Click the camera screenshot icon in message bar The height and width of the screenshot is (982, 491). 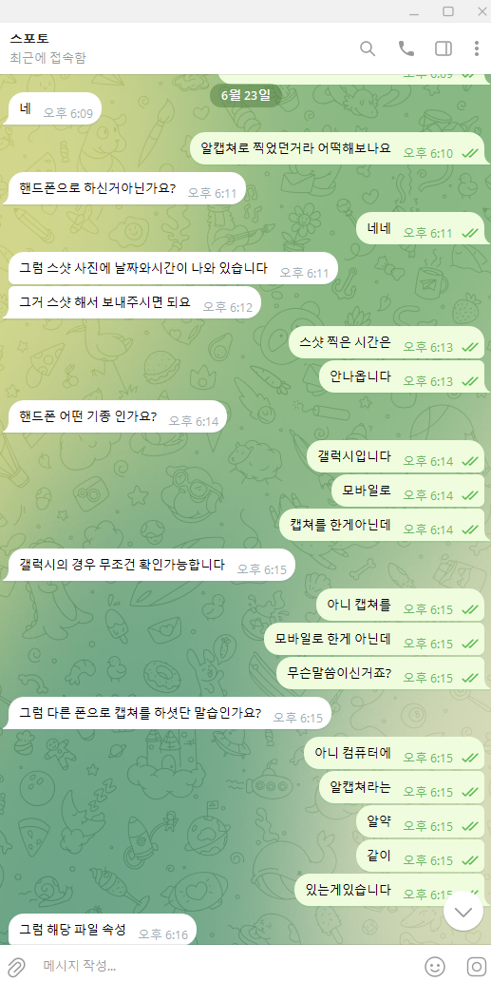pyautogui.click(x=477, y=966)
